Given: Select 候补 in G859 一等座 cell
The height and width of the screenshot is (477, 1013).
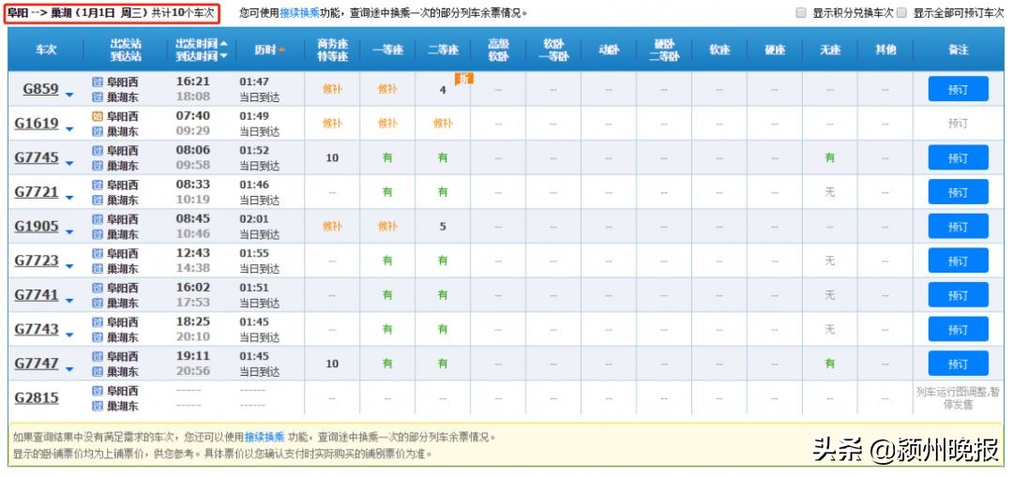Looking at the screenshot, I should pos(387,89).
